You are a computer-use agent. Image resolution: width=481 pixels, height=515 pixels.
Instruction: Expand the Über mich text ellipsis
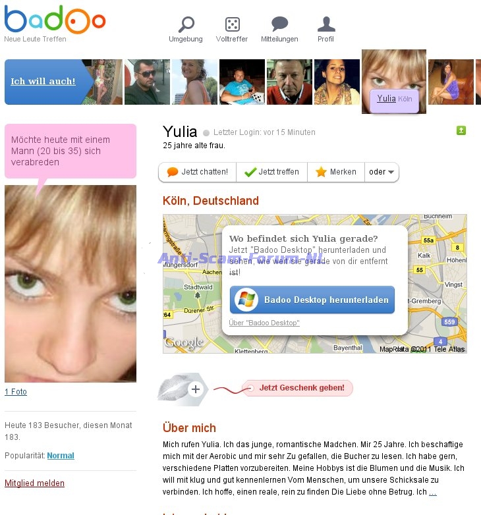tap(433, 492)
